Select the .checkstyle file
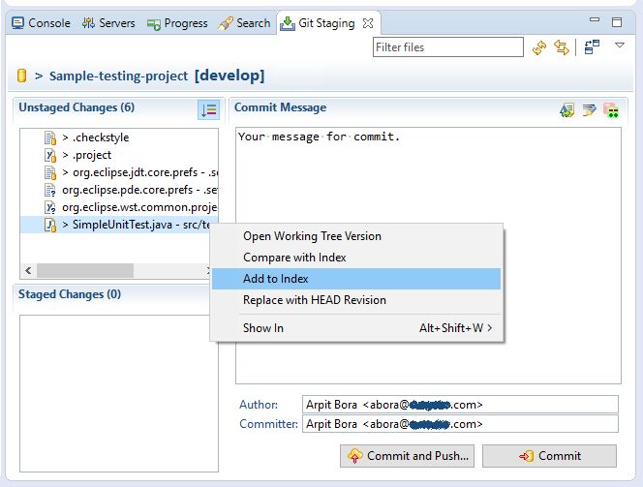 (119, 137)
